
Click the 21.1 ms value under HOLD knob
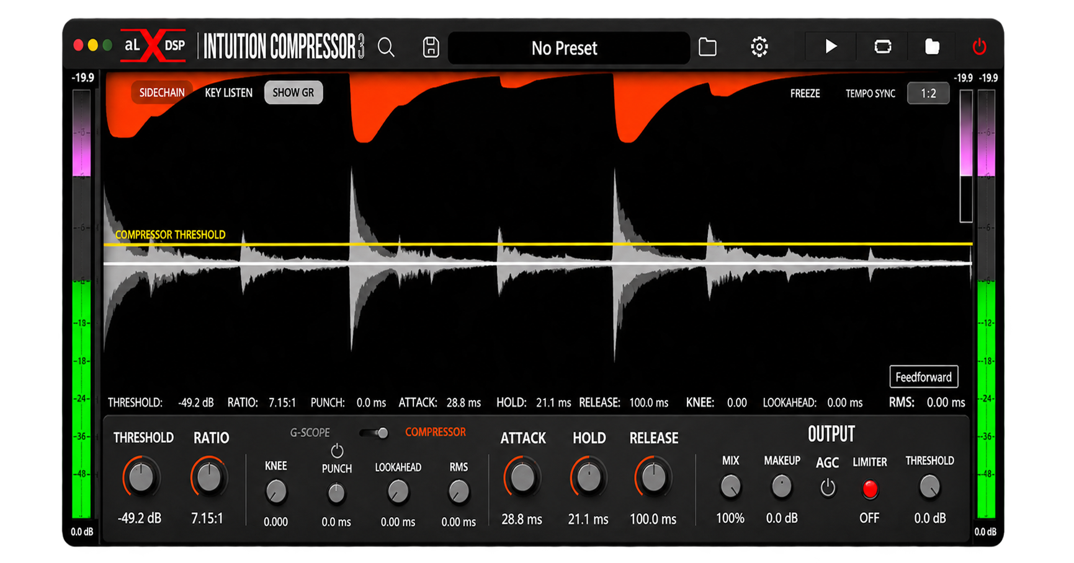point(588,519)
